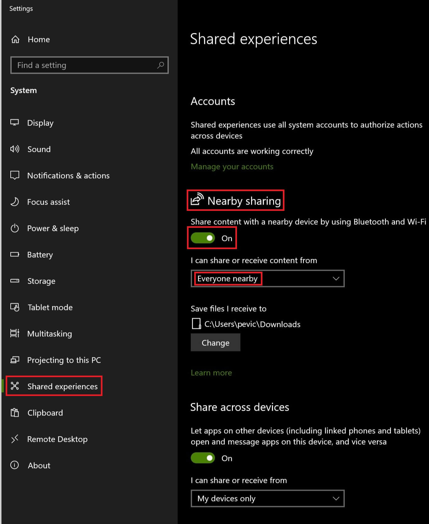This screenshot has height=524, width=429.
Task: Open Sound settings label
Action: pos(39,149)
